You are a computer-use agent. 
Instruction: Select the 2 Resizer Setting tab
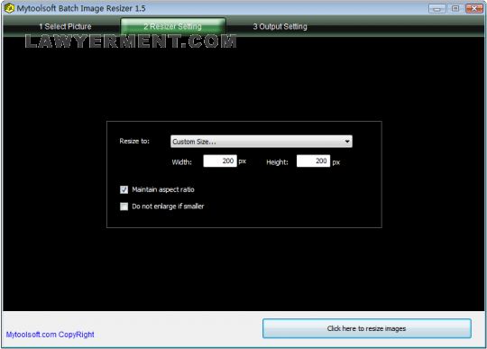tap(173, 26)
